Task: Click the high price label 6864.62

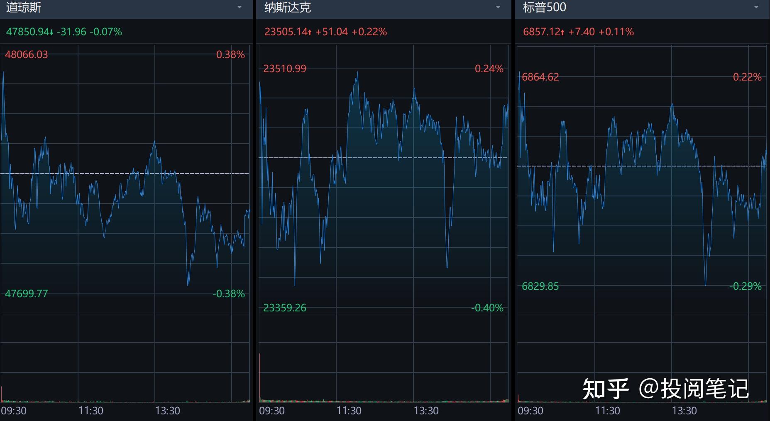Action: (x=541, y=77)
